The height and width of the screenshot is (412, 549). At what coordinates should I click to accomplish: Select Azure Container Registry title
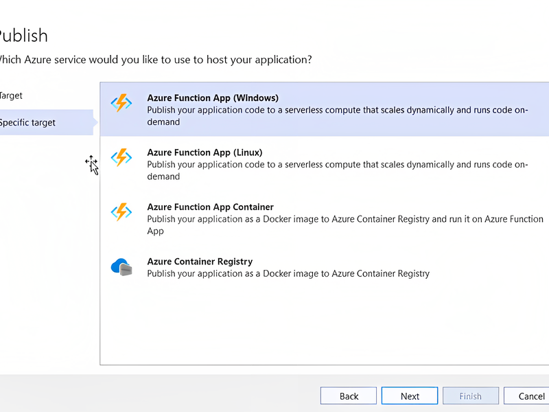[200, 262]
